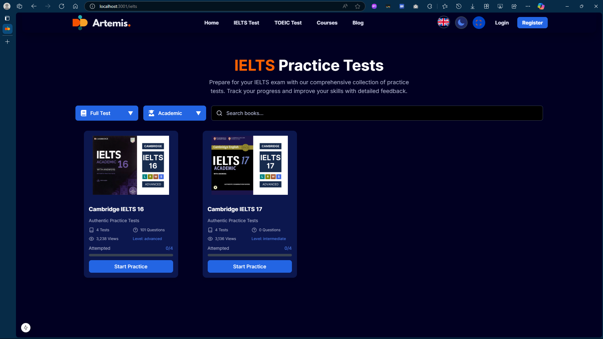Open browser profile avatar
This screenshot has width=603, height=339.
click(x=7, y=6)
